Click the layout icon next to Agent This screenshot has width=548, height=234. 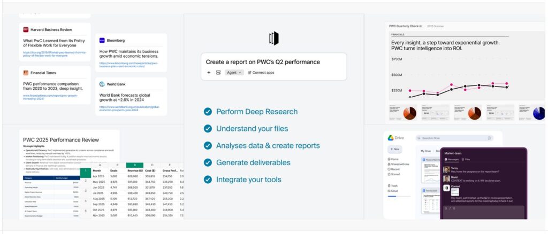pos(218,73)
